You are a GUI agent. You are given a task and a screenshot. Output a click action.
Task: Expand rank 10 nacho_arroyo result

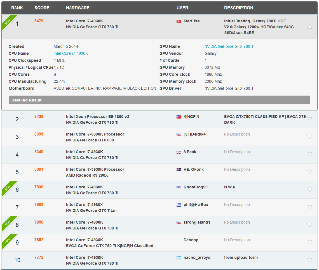[309, 260]
